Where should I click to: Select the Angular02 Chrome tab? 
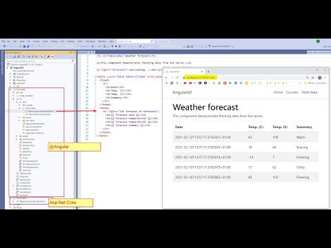(x=184, y=72)
